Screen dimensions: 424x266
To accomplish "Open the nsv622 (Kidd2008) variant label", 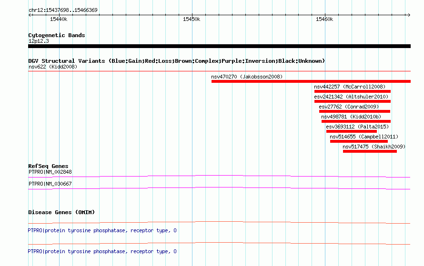I will (x=53, y=67).
